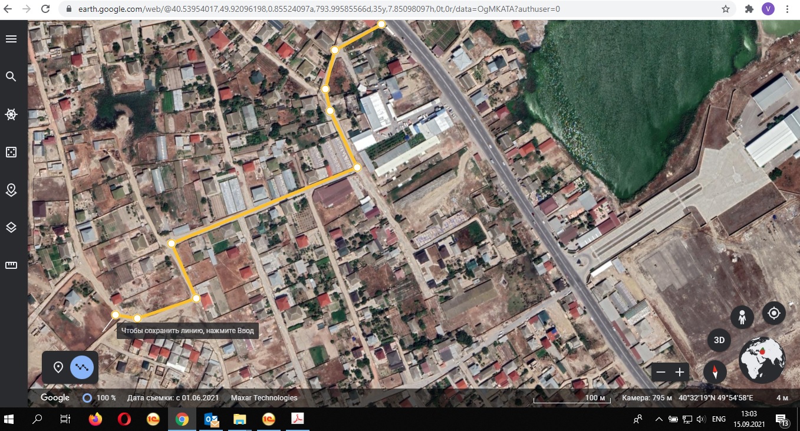Open Chrome profile avatar V
800x431 pixels.
click(x=768, y=9)
